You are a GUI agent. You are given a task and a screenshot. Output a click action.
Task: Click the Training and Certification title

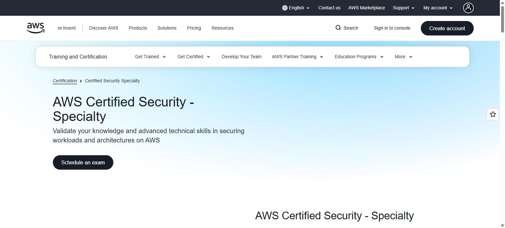(x=78, y=57)
